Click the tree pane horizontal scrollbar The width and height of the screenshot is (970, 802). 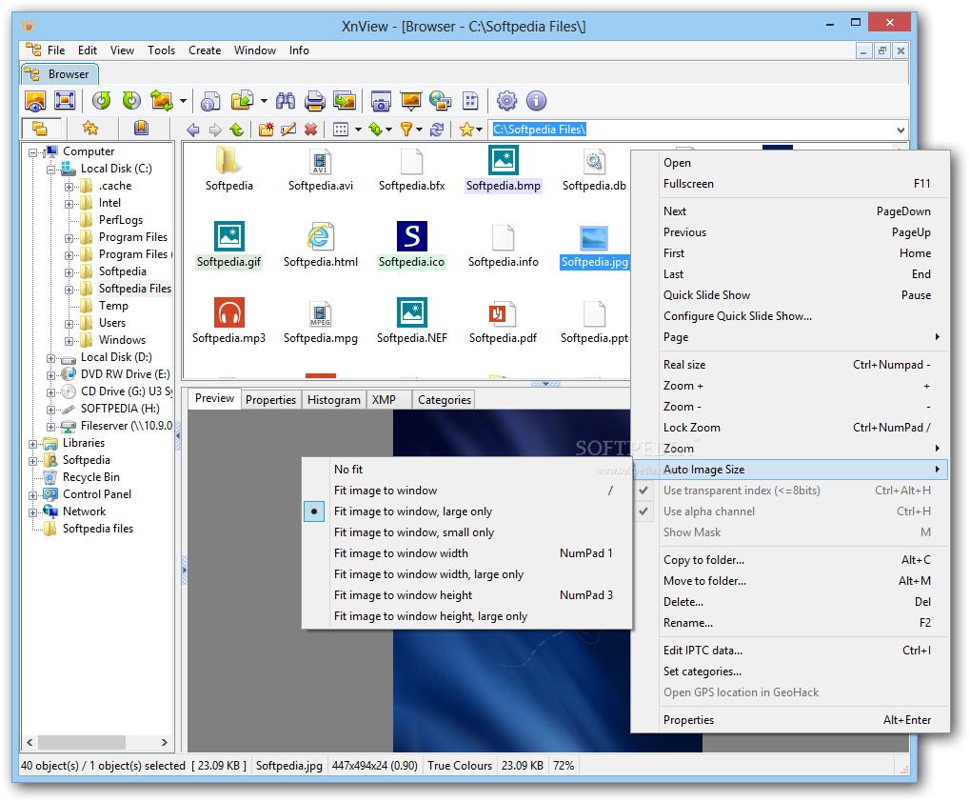(96, 742)
